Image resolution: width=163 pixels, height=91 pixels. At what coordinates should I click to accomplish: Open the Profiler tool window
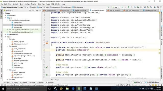click(x=40, y=83)
